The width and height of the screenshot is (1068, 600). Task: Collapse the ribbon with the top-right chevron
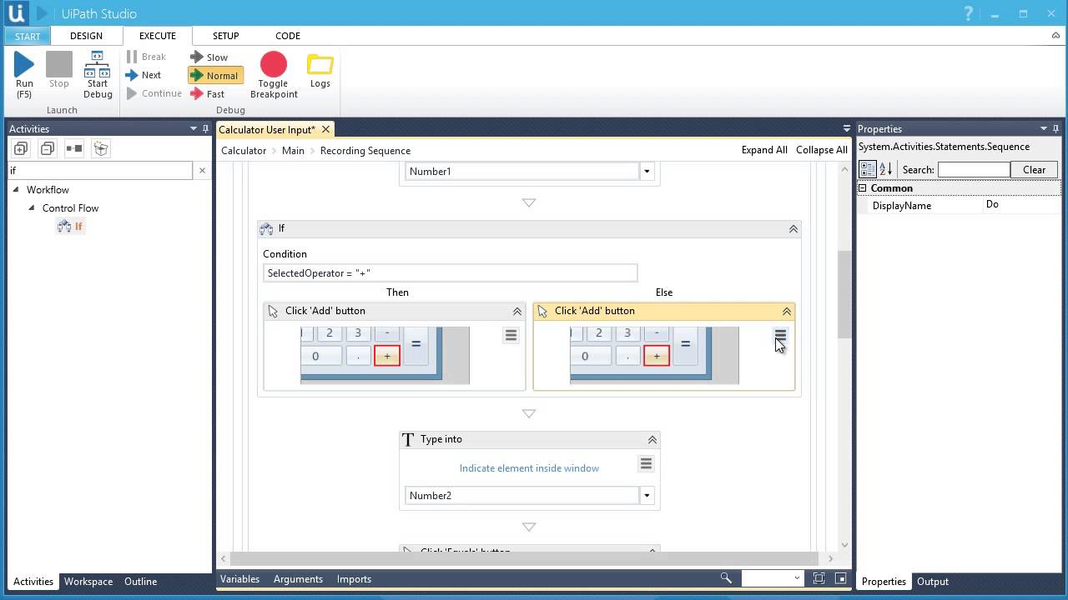(1055, 36)
